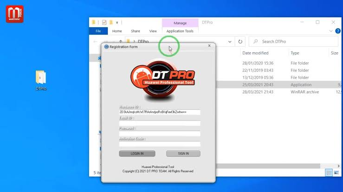Screen dimensions: 343x192
Task: Select the WinRAR archive row
Action: pyautogui.click(x=278, y=92)
